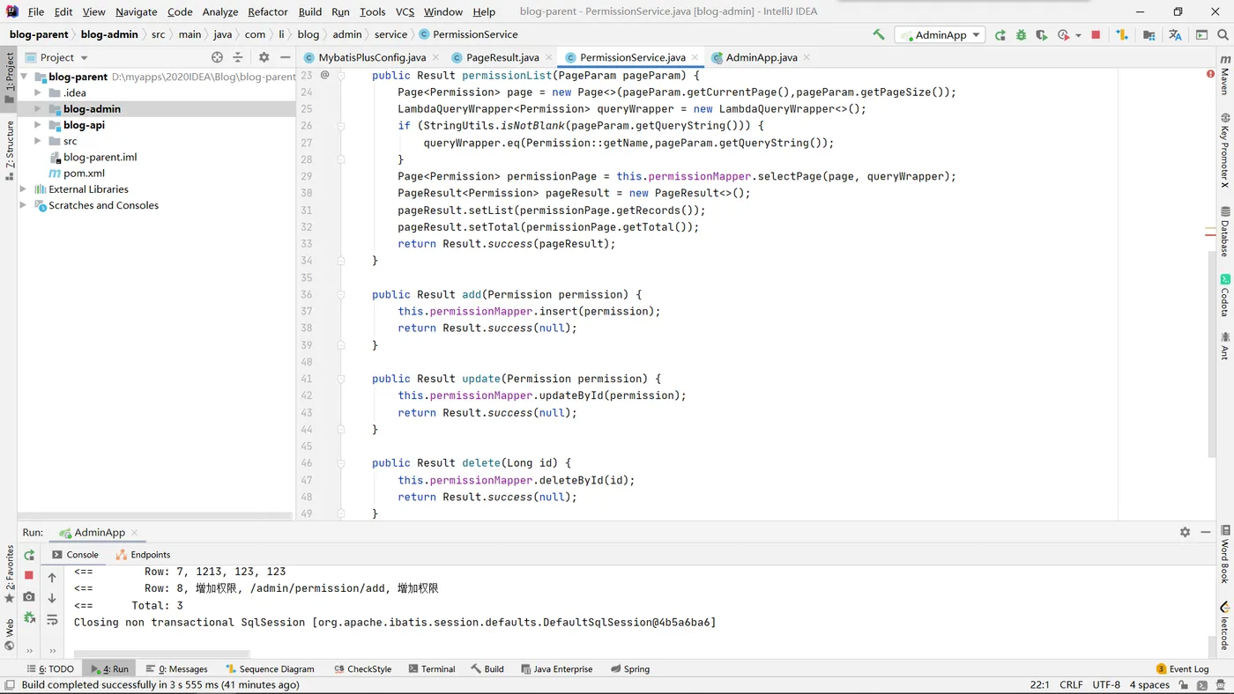Switch to the Endpoints tab
The width and height of the screenshot is (1234, 694).
click(143, 555)
